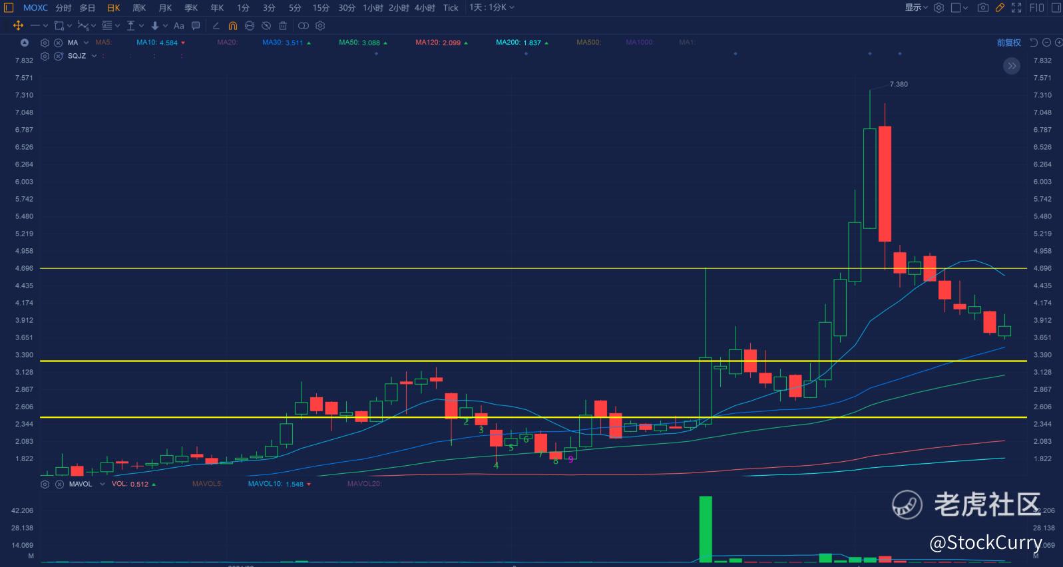Viewport: 1063px width, 567px height.
Task: Remove the MAVOL indicator
Action: pyautogui.click(x=58, y=484)
